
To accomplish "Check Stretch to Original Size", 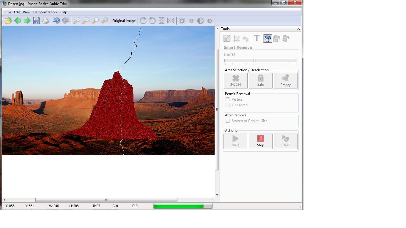I will [x=227, y=121].
